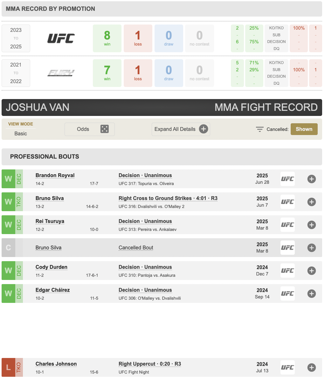The width and height of the screenshot is (325, 379).
Task: Expand details for Rei Tsuruya bout
Action: click(312, 225)
